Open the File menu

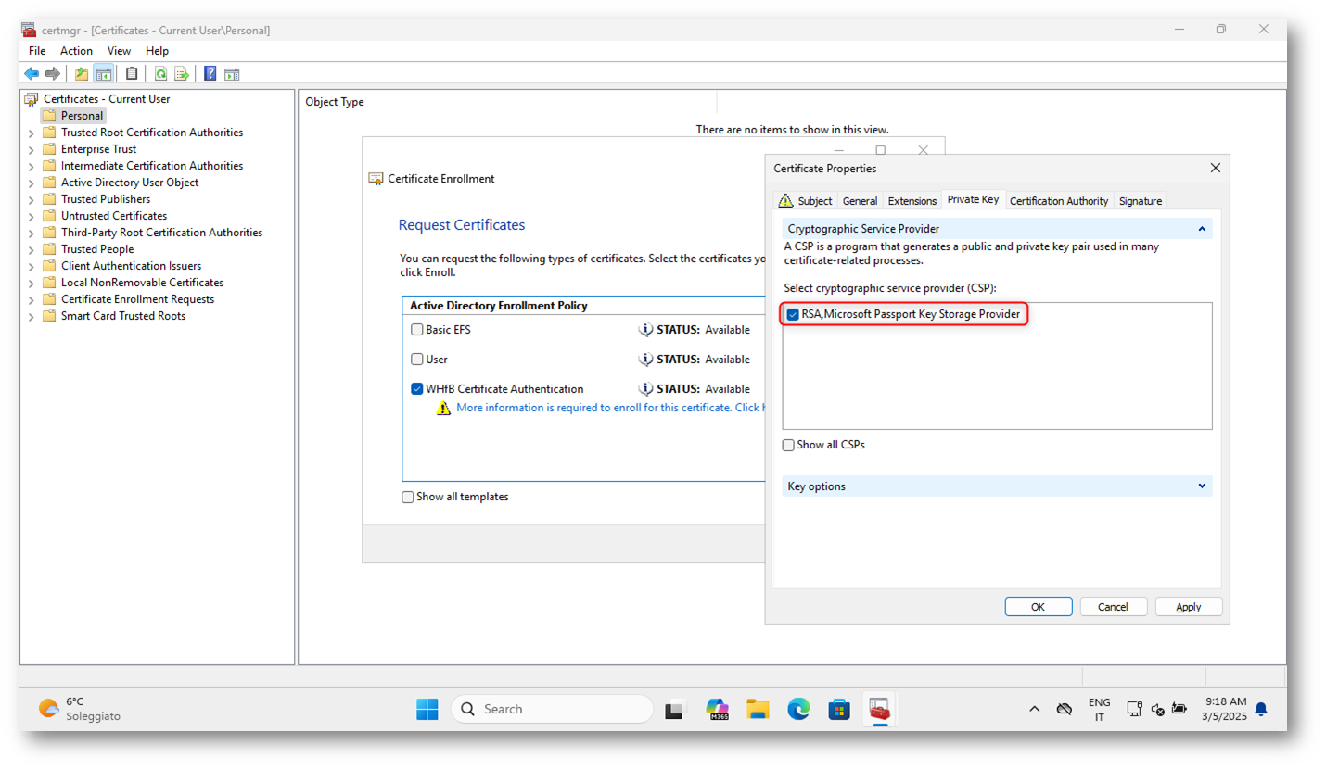click(37, 51)
